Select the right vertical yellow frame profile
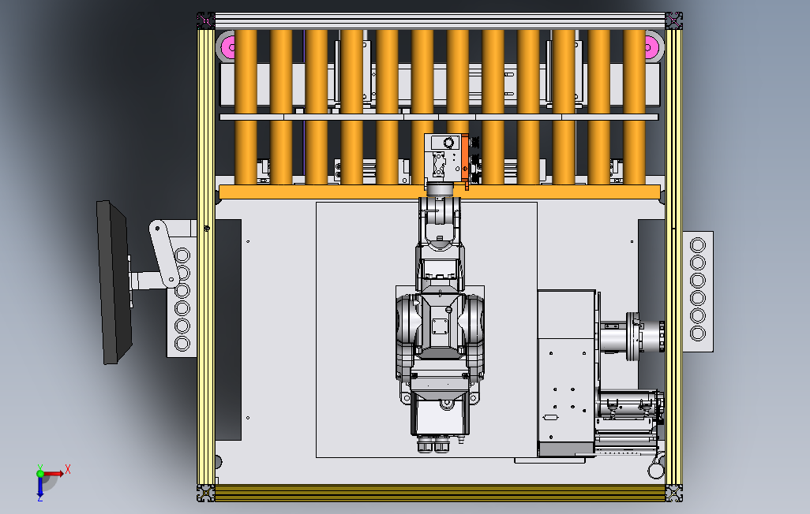This screenshot has width=810, height=514. (x=674, y=256)
